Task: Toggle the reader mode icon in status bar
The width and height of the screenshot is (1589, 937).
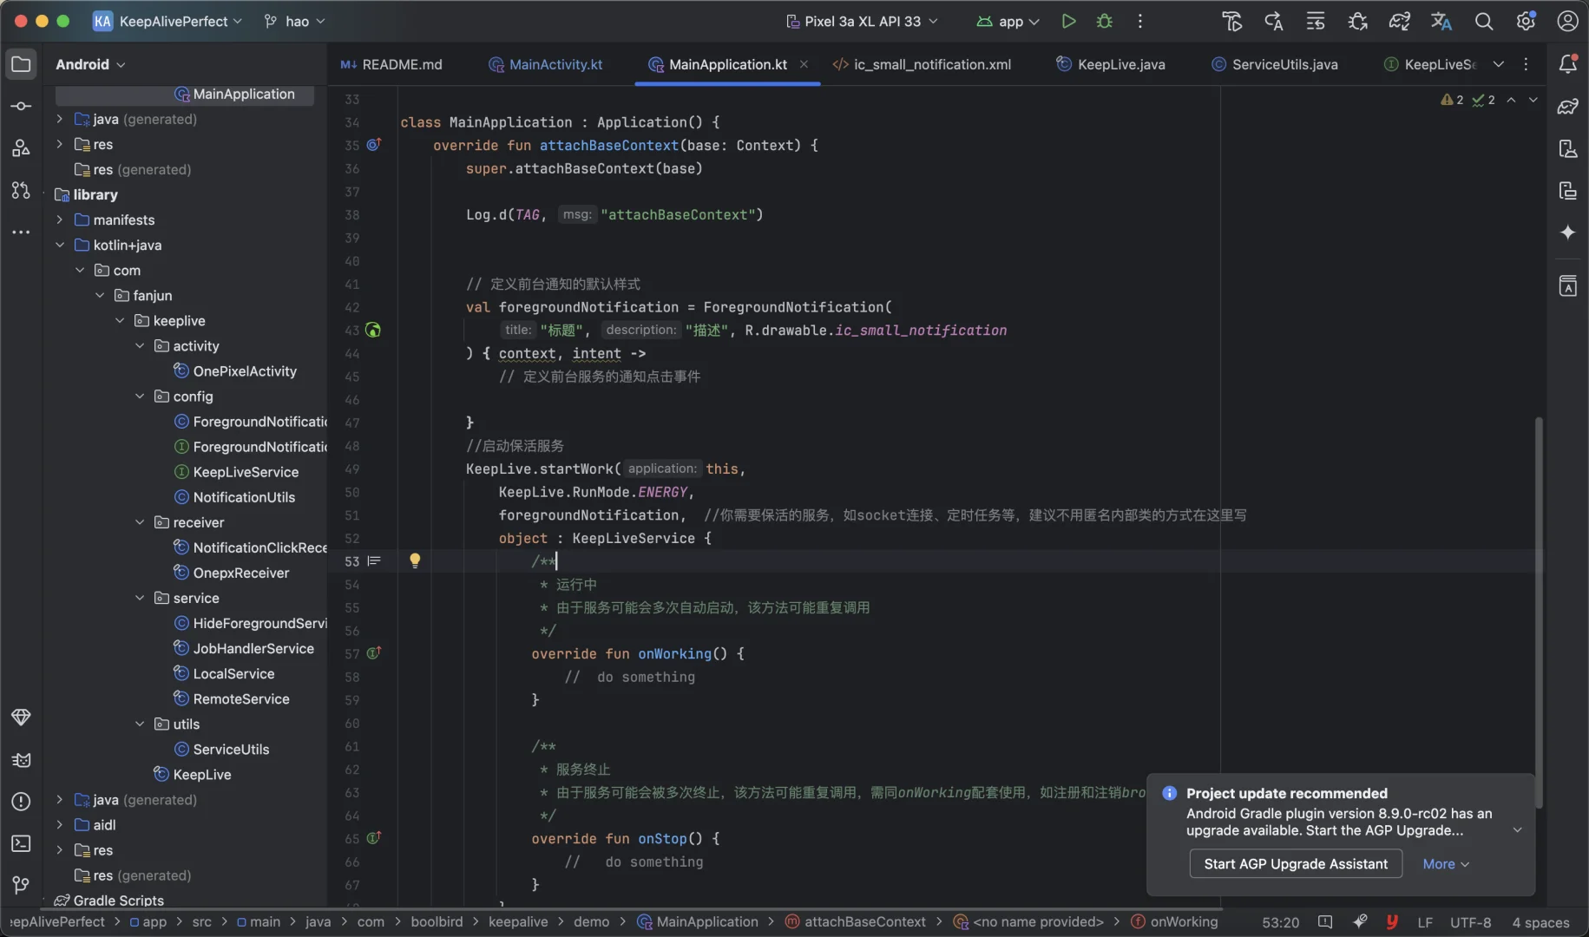Action: 1324,921
